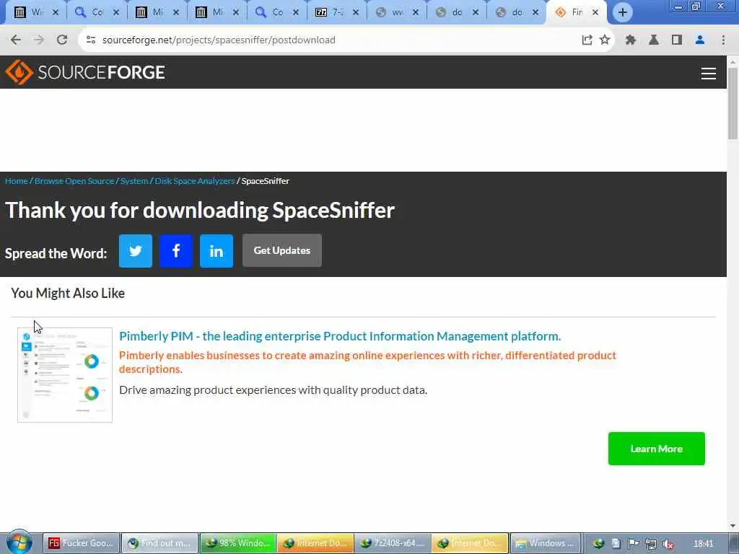Image resolution: width=739 pixels, height=554 pixels.
Task: Open Chrome Labs flask icon
Action: [654, 40]
